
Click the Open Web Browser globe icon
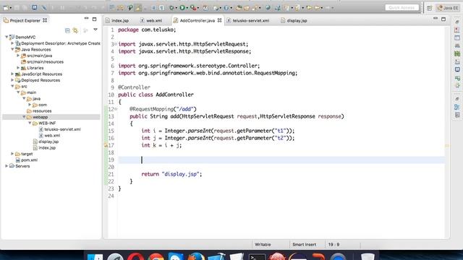[x=268, y=8]
